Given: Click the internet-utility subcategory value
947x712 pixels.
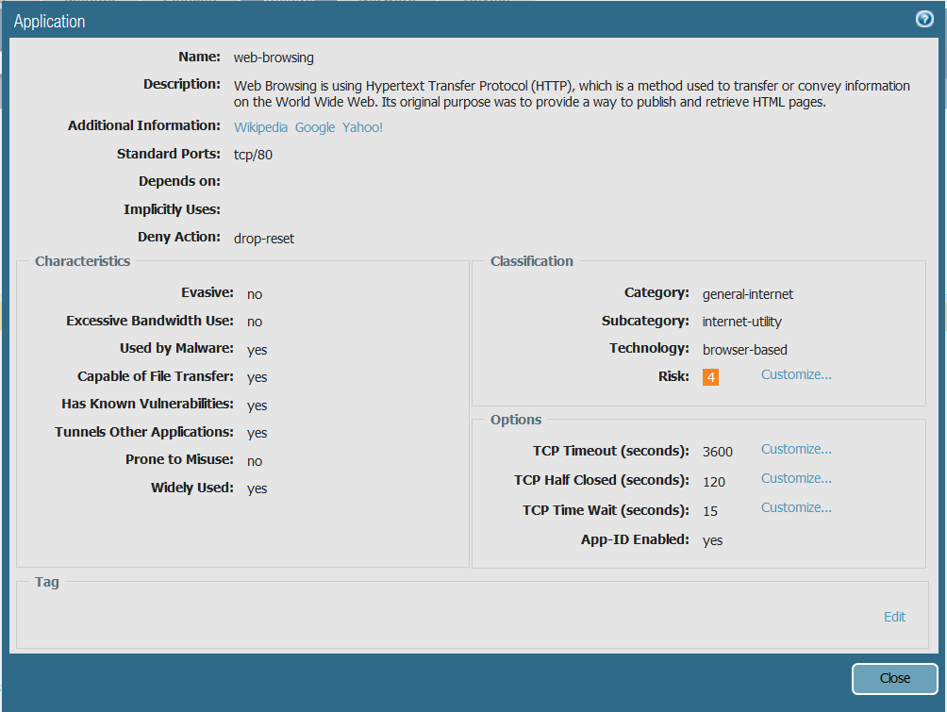Looking at the screenshot, I should 742,322.
